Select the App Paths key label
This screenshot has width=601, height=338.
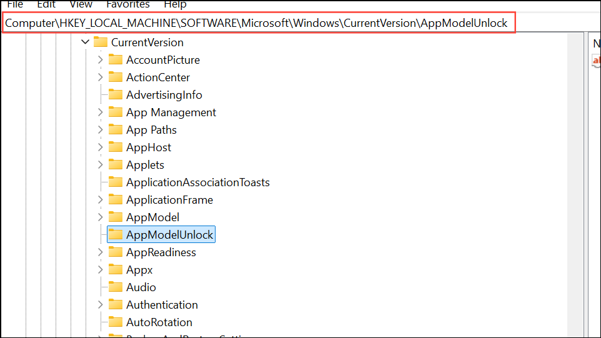[151, 130]
